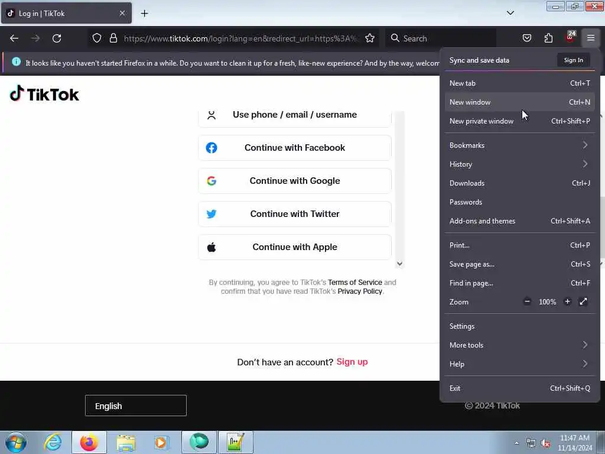Reset zoom by clicking 100%
This screenshot has height=454, width=605.
coord(548,302)
